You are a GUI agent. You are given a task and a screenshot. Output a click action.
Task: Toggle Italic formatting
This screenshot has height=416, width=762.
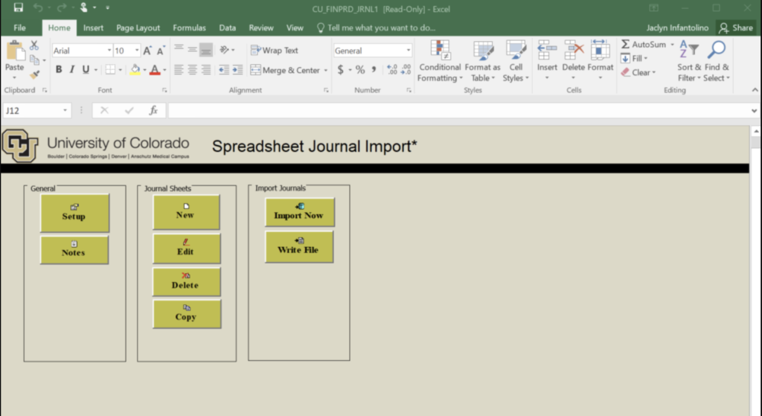tap(72, 70)
